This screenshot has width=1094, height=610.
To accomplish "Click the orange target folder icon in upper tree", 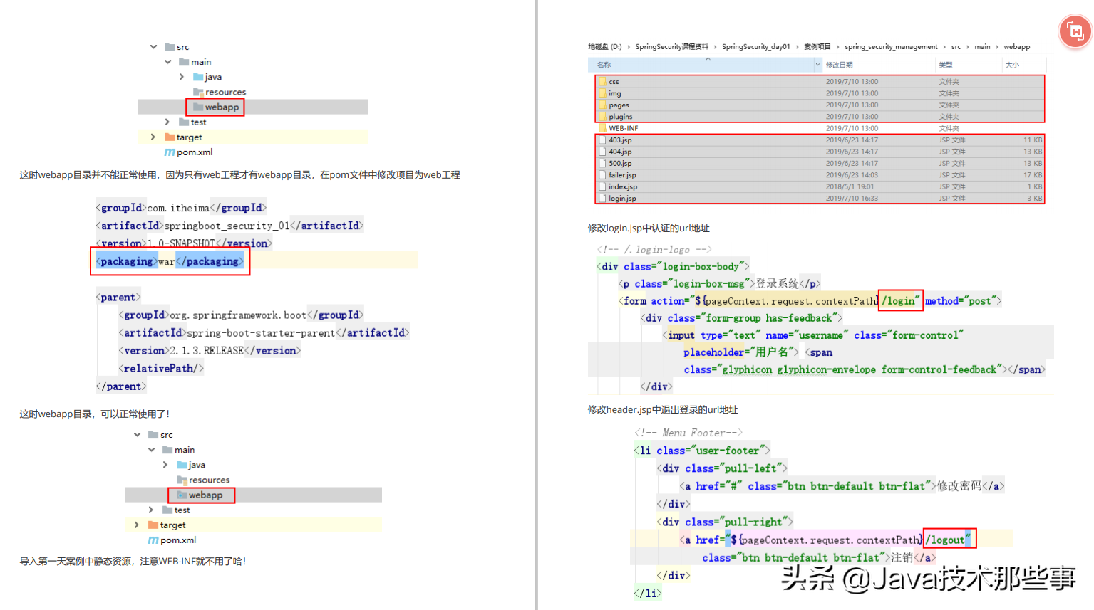I will pos(170,137).
